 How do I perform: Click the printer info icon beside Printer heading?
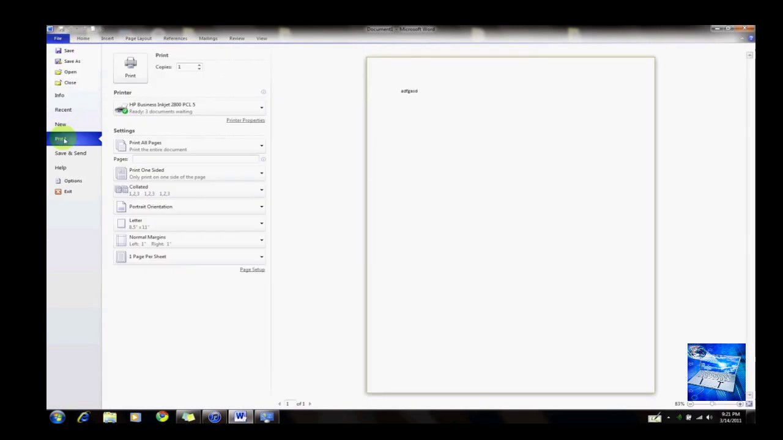[x=264, y=92]
